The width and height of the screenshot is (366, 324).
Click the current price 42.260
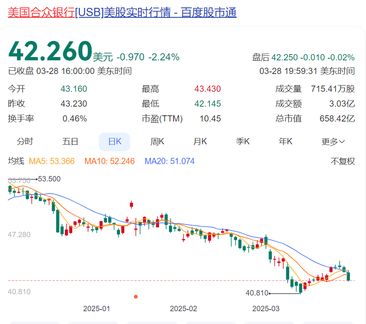50,51
